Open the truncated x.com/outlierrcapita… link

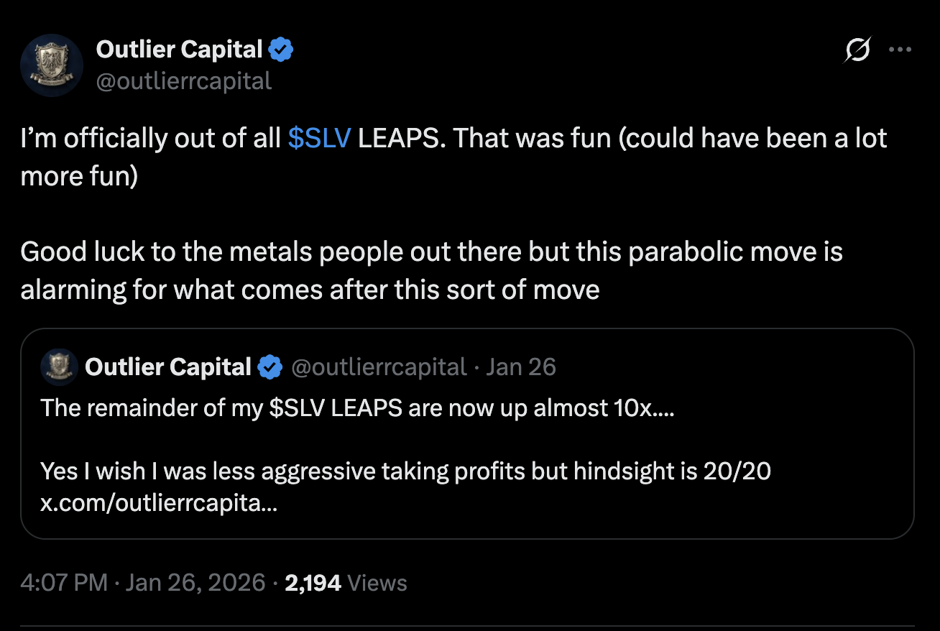point(158,503)
